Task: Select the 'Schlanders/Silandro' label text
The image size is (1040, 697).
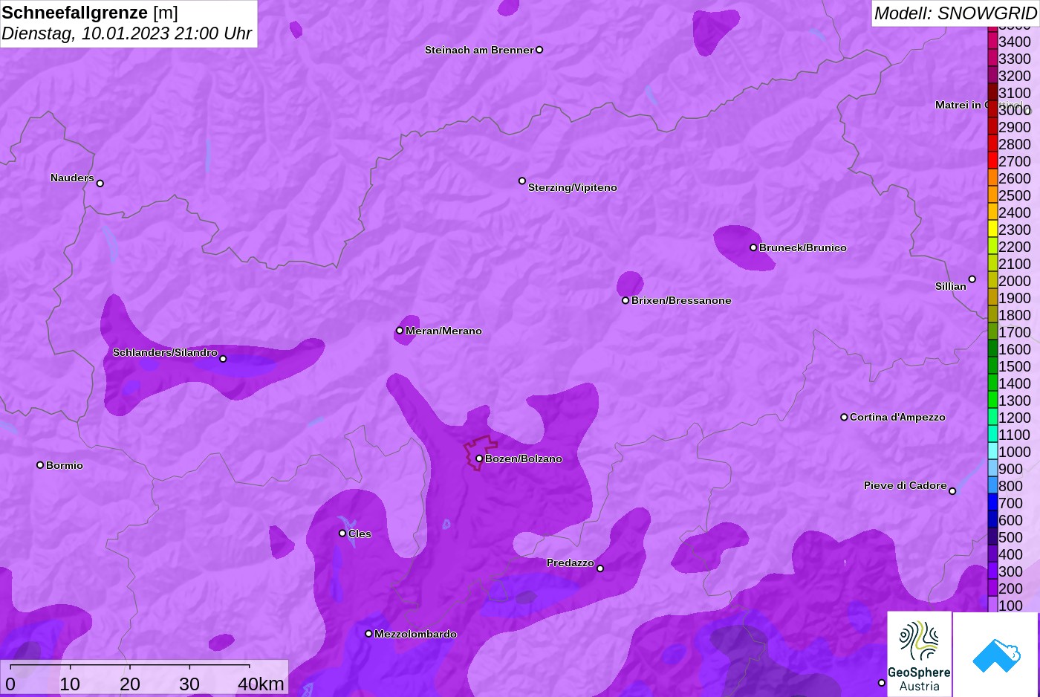Action: click(x=165, y=352)
